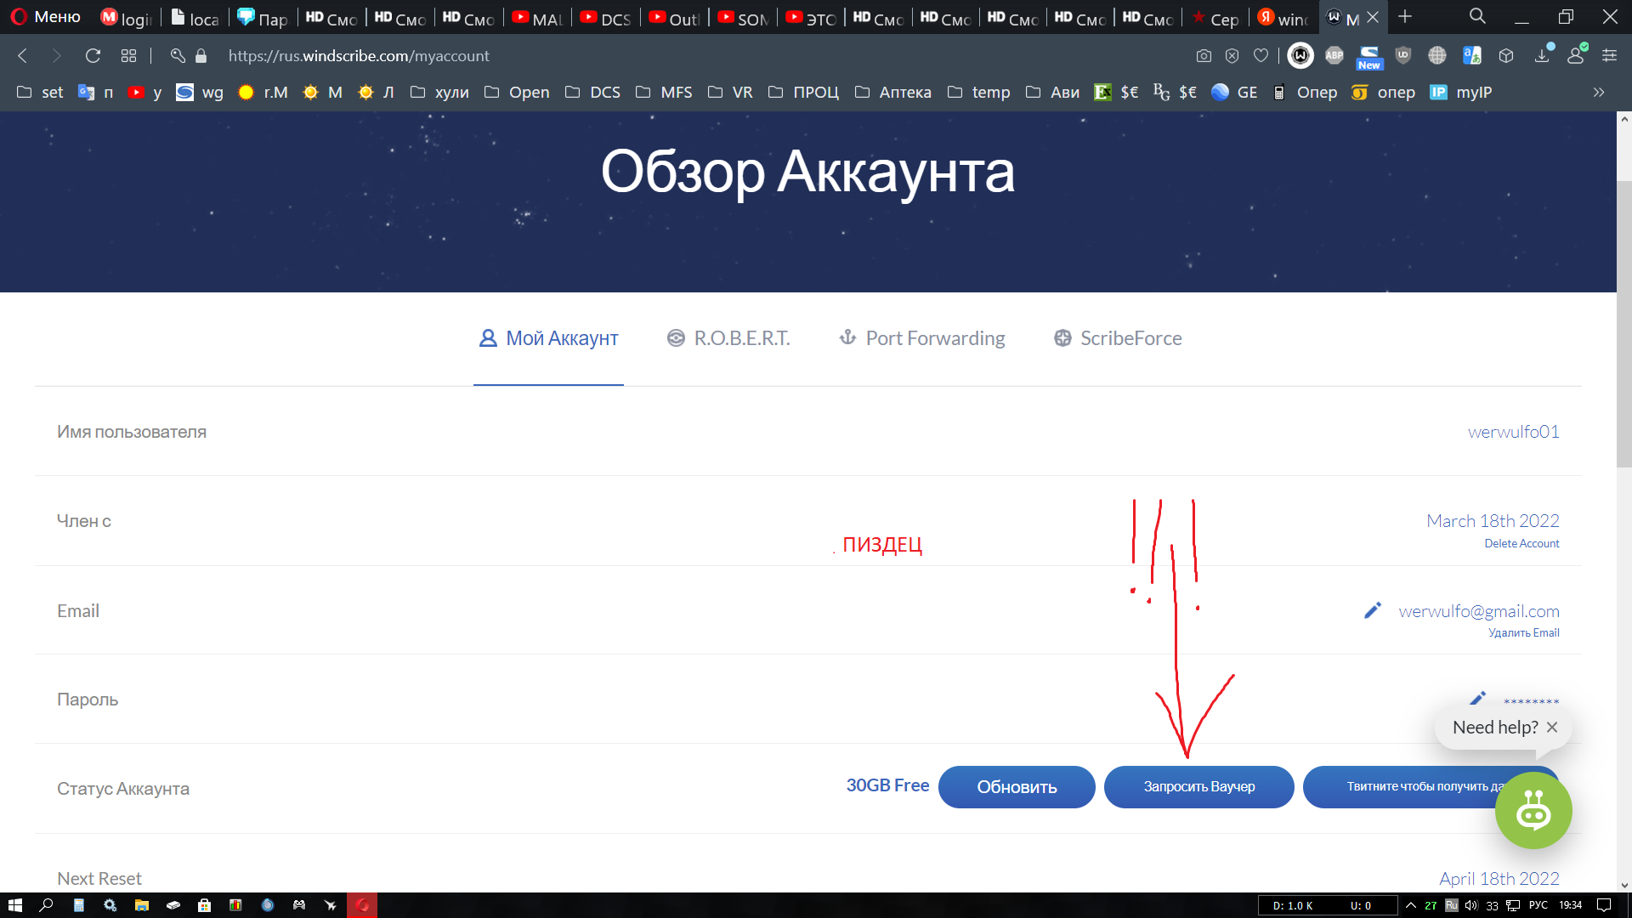Click the Обновить upgrade button

[x=1017, y=787]
